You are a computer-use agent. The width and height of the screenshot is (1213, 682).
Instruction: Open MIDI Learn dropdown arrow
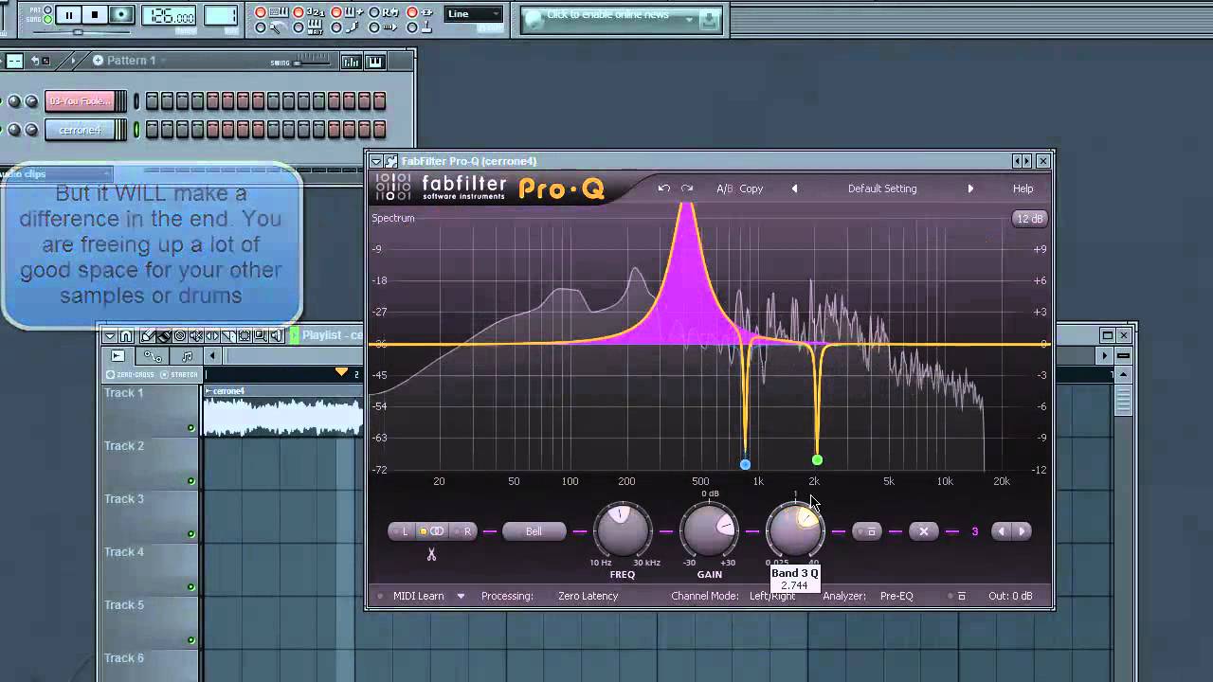461,596
